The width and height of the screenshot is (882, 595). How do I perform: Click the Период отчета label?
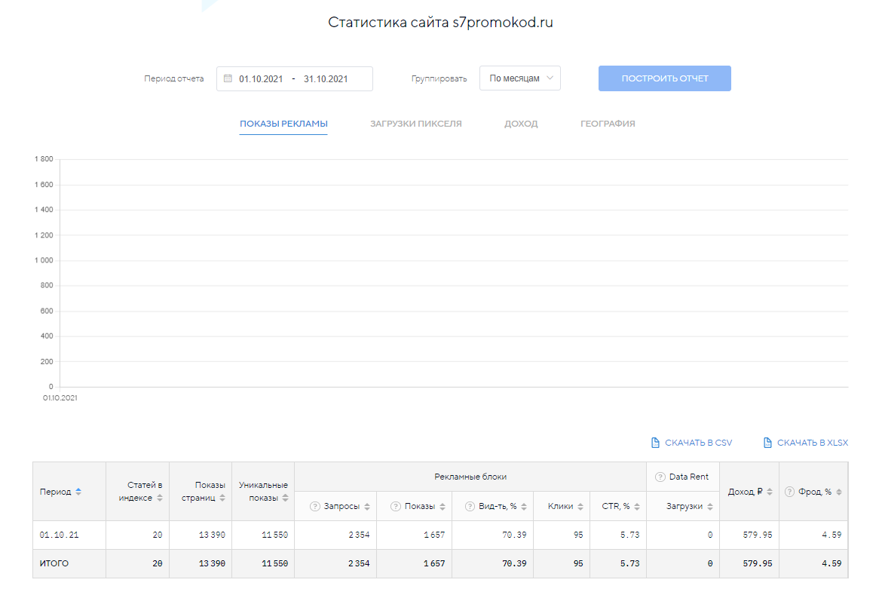click(x=174, y=79)
